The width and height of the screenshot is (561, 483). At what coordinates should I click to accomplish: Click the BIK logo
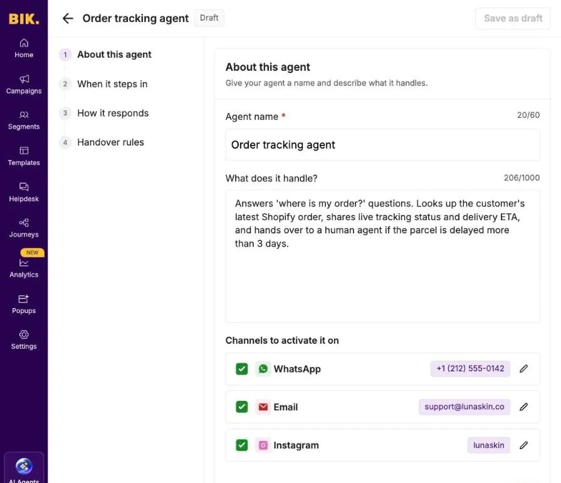24,19
